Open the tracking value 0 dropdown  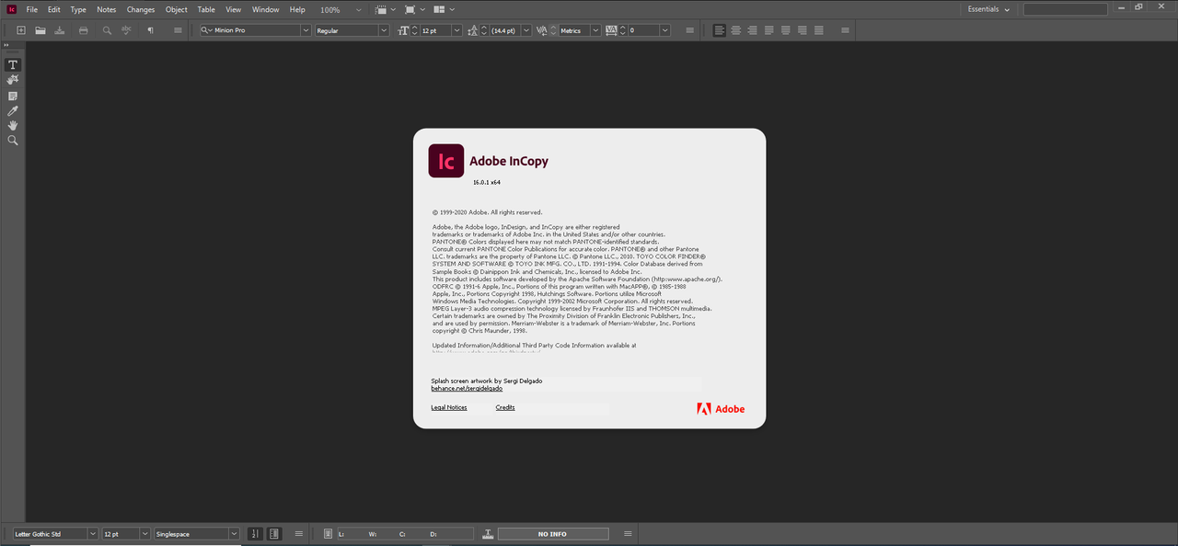click(665, 30)
